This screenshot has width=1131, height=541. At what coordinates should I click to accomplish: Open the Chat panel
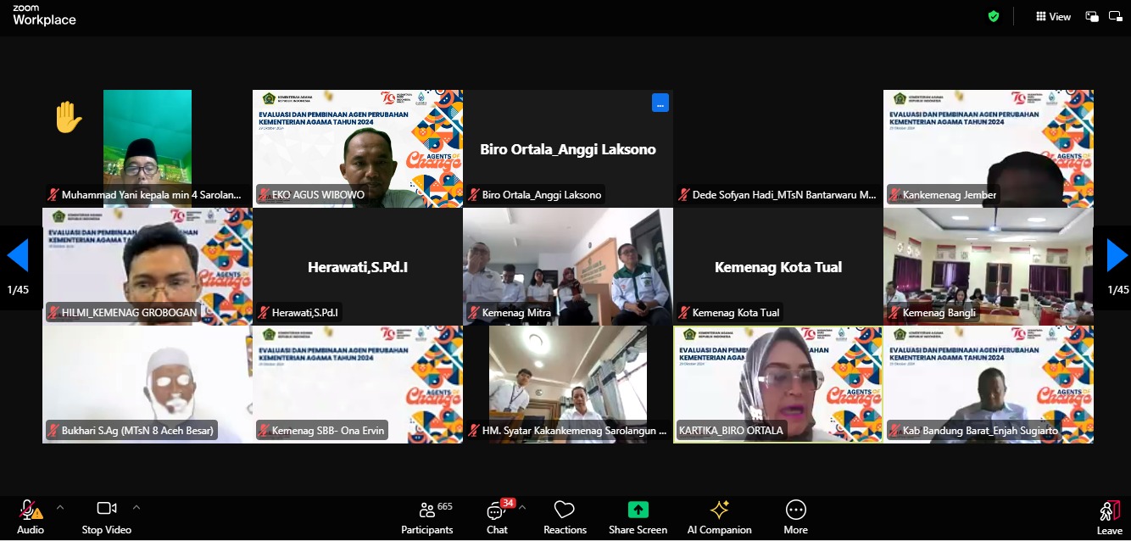pos(497,516)
